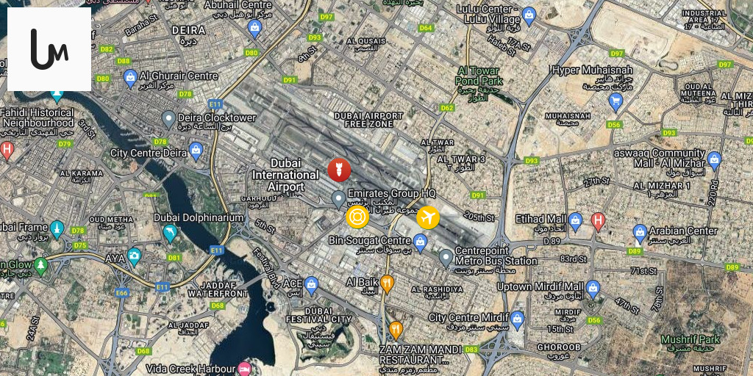
Task: Click the Emirates Group HQ label
Action: pos(391,193)
